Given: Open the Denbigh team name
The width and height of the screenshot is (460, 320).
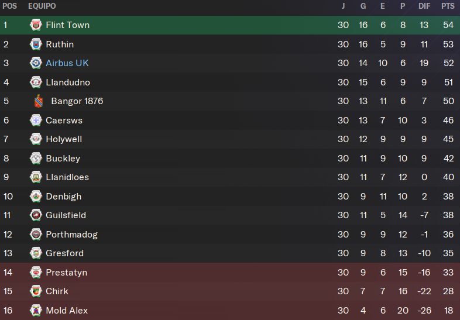Looking at the screenshot, I should (64, 196).
